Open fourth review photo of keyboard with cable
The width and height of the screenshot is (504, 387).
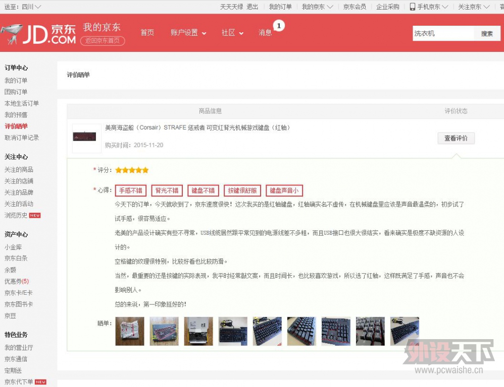click(233, 331)
